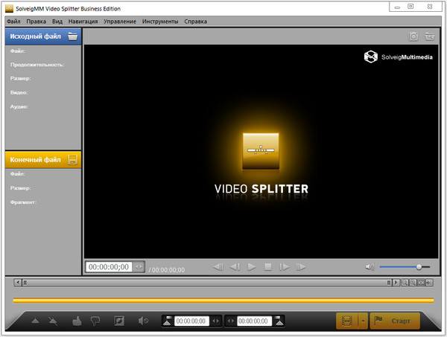Click the remove marker icon

click(54, 321)
